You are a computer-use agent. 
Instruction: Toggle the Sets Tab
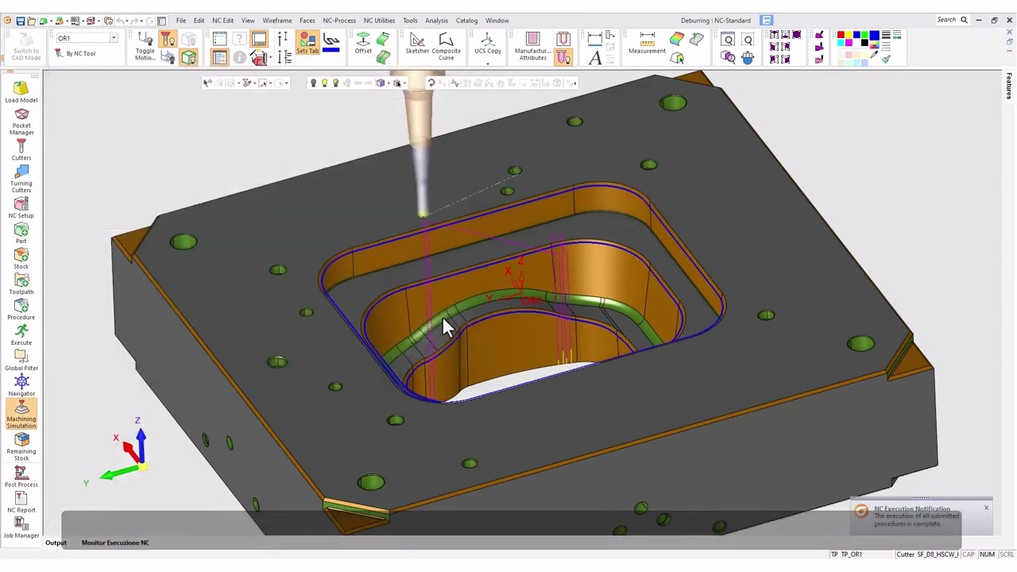click(307, 44)
